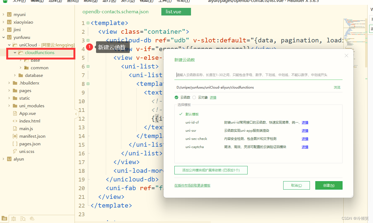Click the save path field D:/unipe/yunfuwu
The height and width of the screenshot is (223, 373).
(253, 87)
